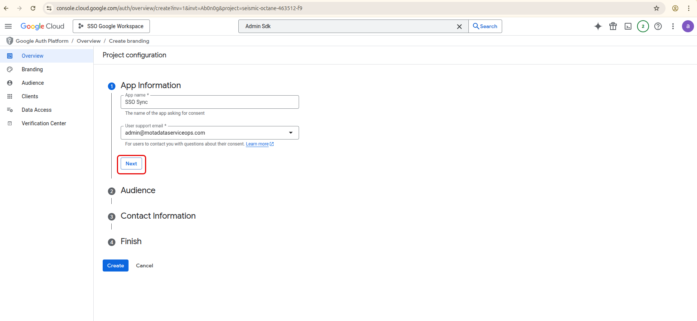
Task: Activate Cloud Shell terminal icon
Action: (x=628, y=26)
